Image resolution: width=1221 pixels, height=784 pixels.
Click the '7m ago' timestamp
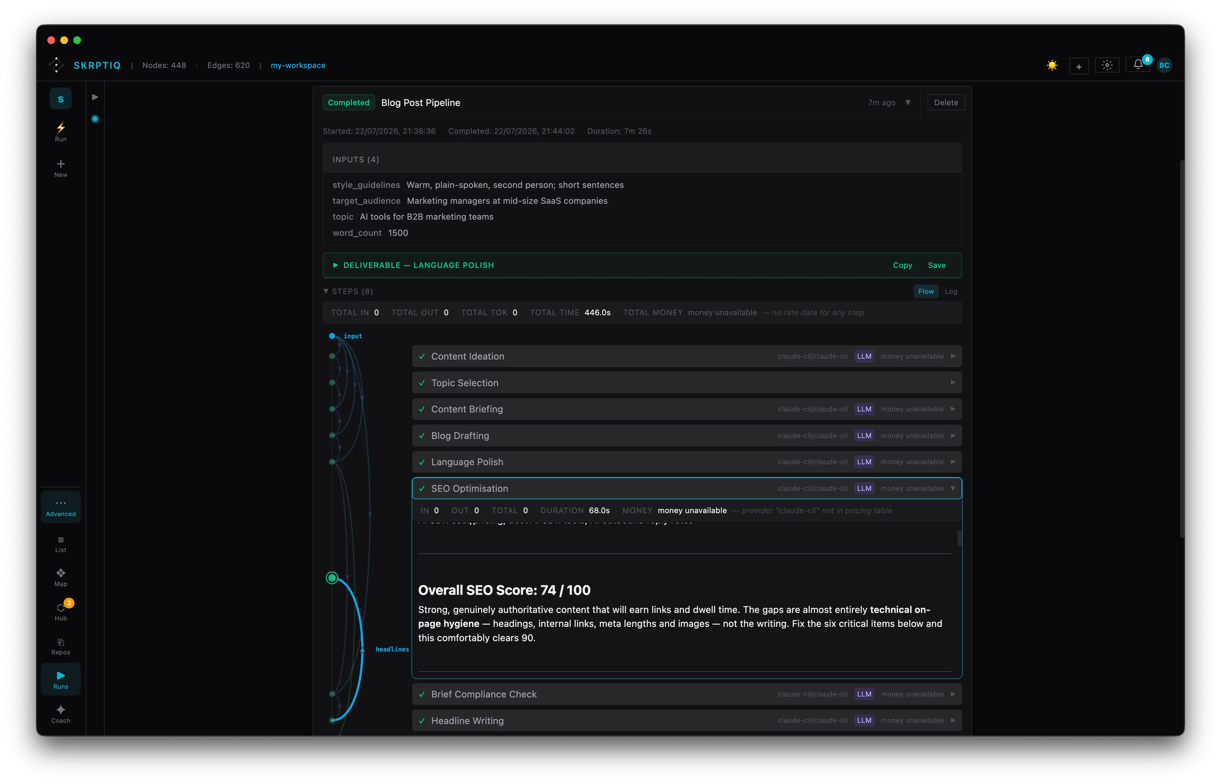click(881, 103)
